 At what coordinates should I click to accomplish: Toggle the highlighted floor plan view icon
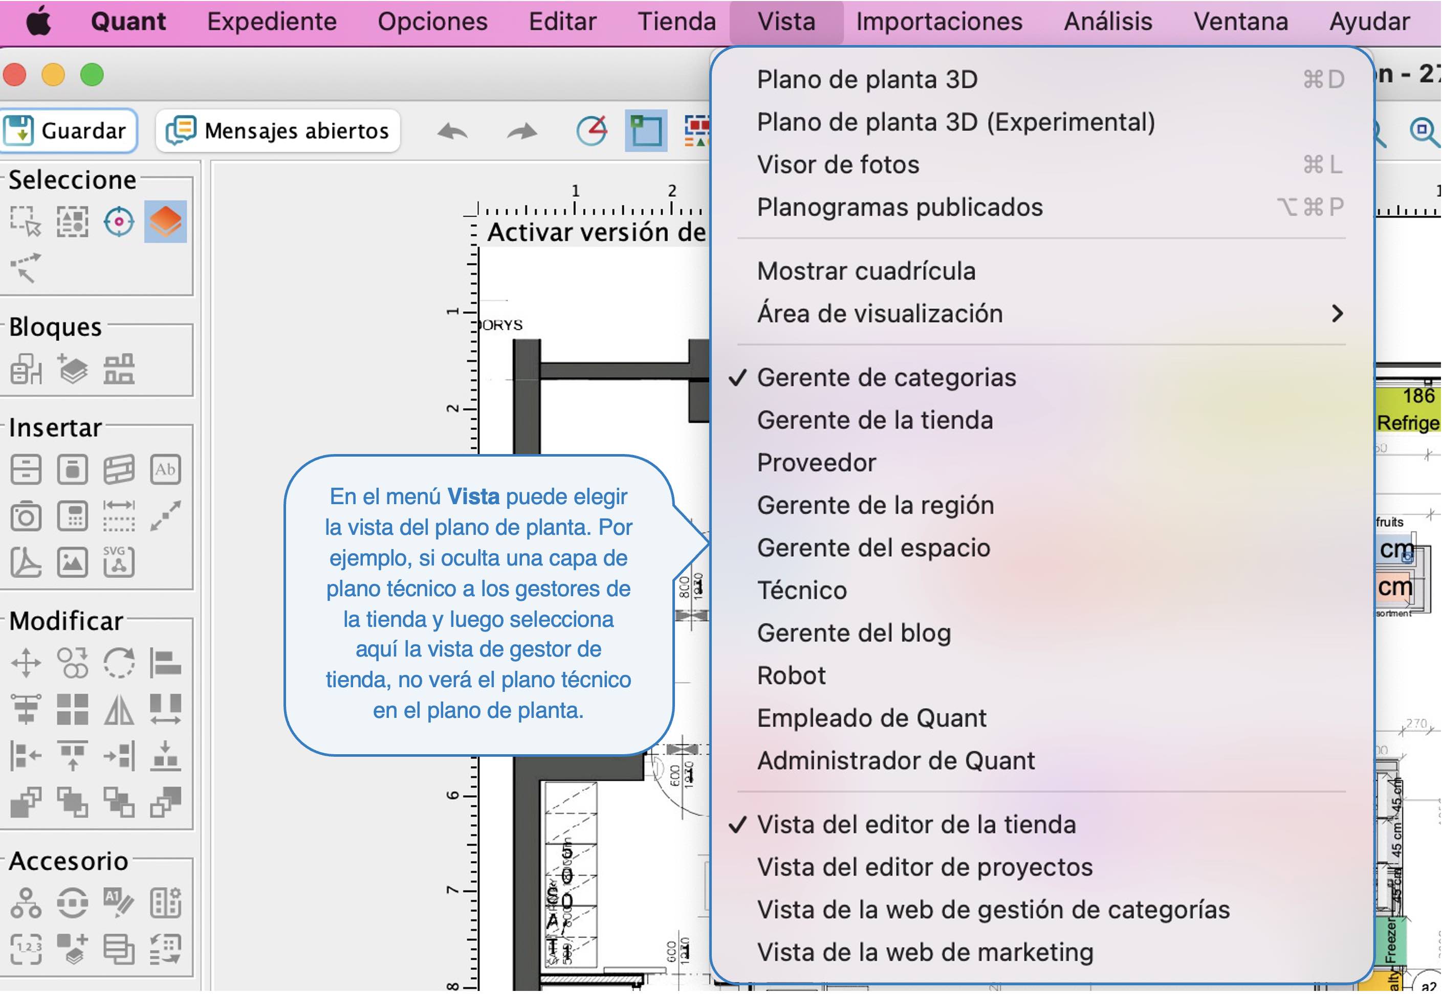tap(646, 131)
